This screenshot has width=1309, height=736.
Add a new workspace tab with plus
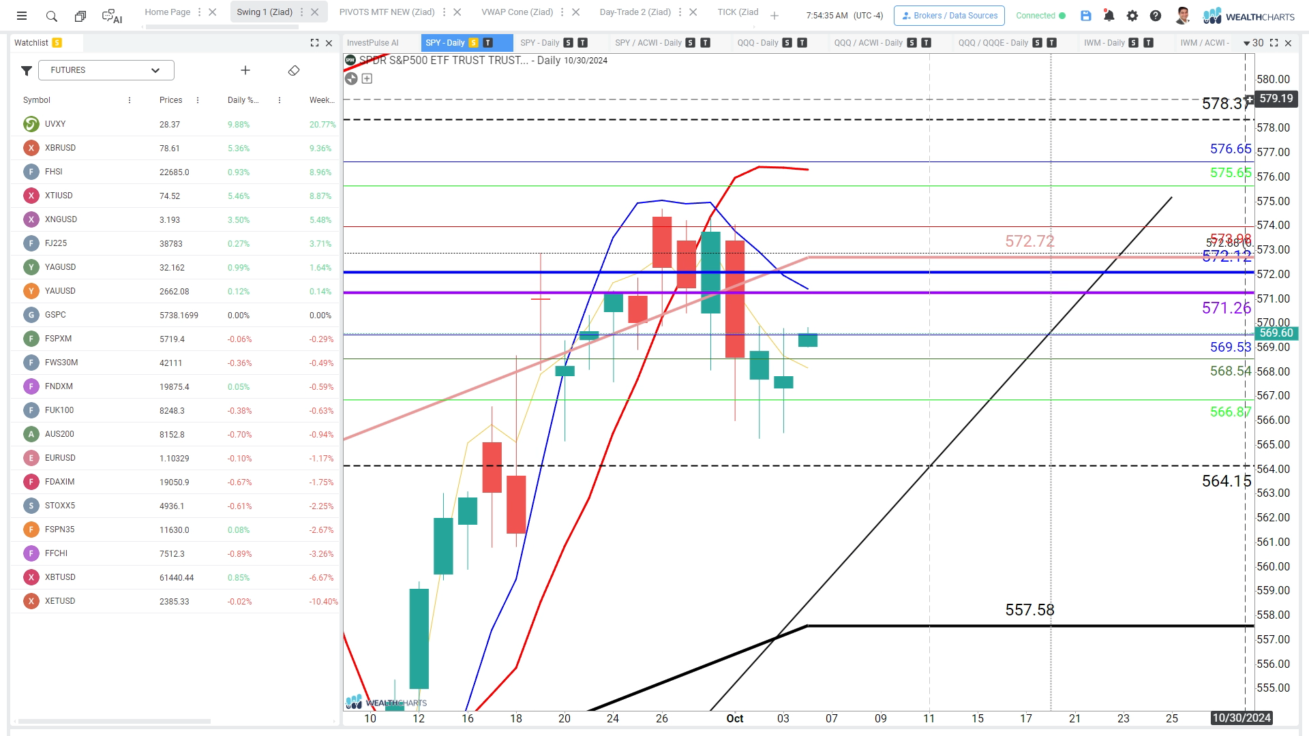click(774, 16)
